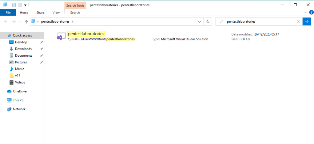This screenshot has width=314, height=144.
Task: Select OneDrive in navigation pane
Action: tap(20, 91)
